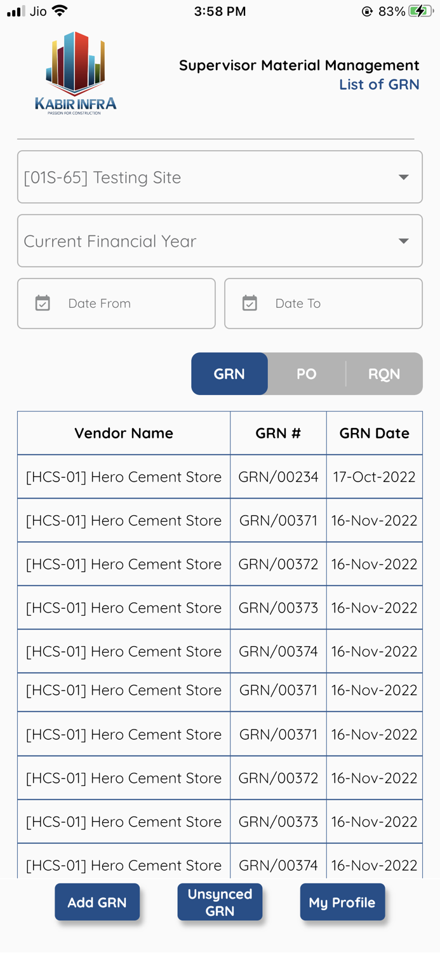Expand the Current Financial Year dropdown

tap(220, 240)
